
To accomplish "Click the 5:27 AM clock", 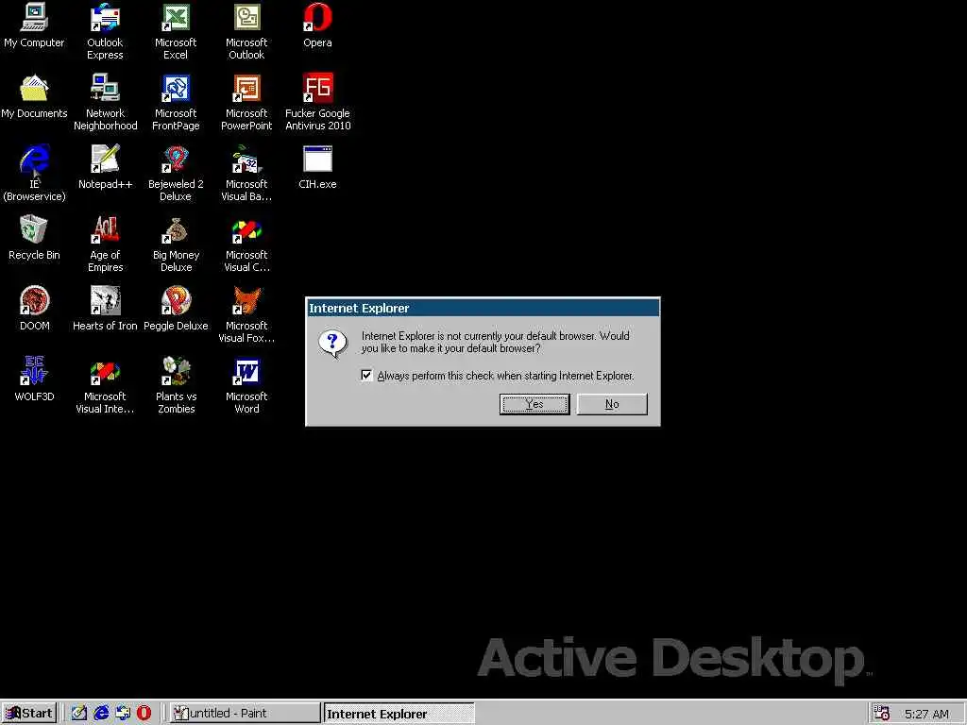I will point(926,714).
